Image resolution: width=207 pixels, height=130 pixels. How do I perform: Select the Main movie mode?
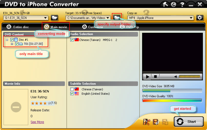pyautogui.click(x=46, y=27)
